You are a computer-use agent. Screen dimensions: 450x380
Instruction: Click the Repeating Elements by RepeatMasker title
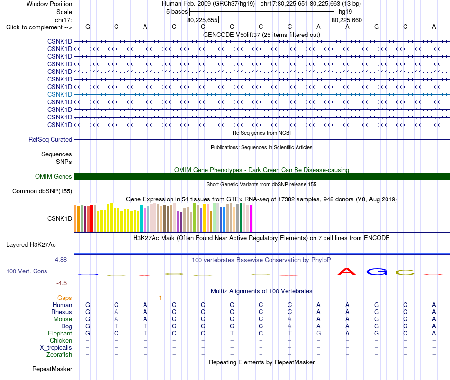point(261,362)
